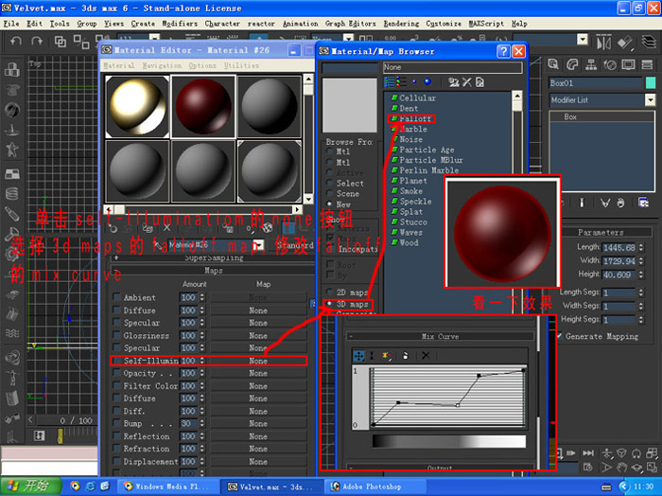This screenshot has width=662, height=496.
Task: Click Mirror tool in main toolbar
Action: (603, 43)
